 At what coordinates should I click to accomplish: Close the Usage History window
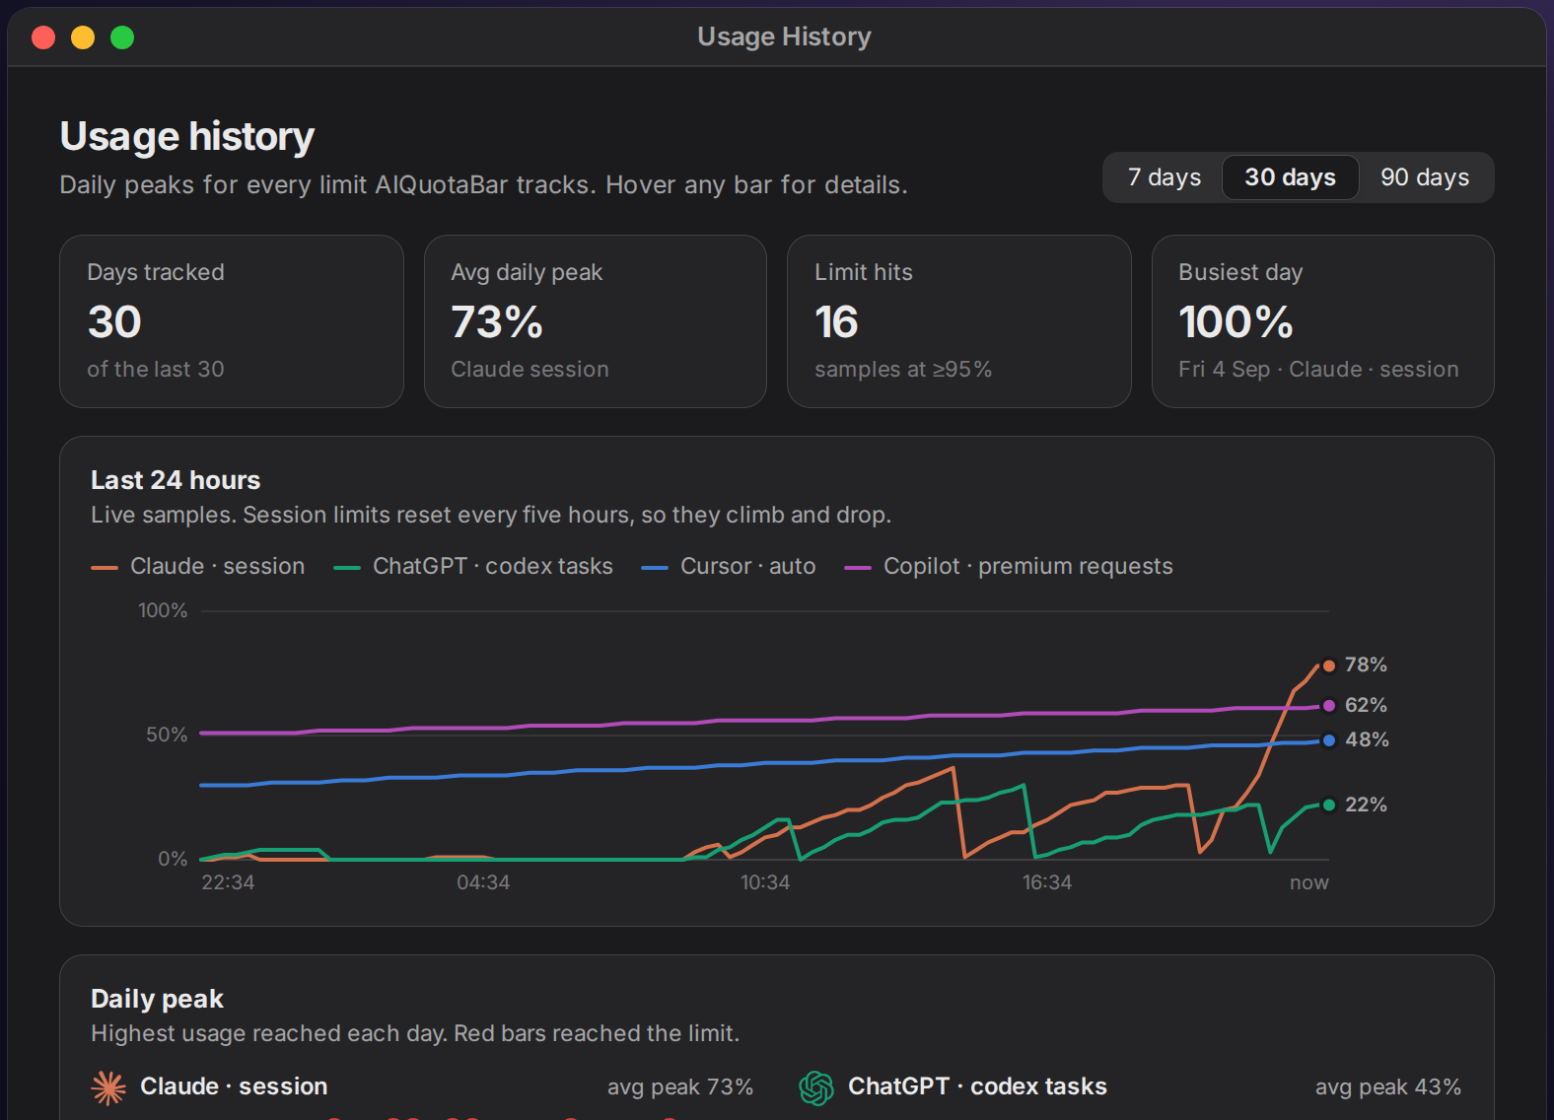pos(43,37)
